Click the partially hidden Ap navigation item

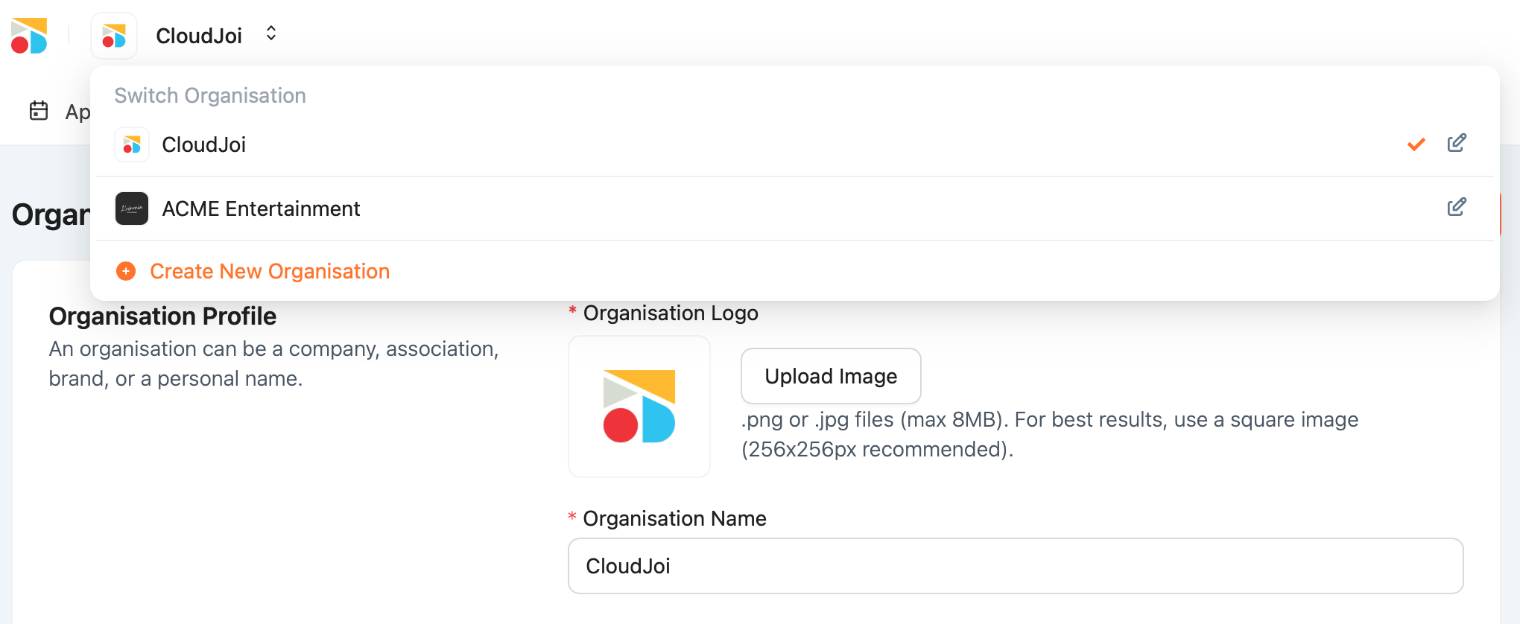[x=77, y=112]
